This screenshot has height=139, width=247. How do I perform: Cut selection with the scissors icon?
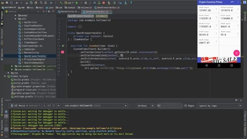point(27,3)
